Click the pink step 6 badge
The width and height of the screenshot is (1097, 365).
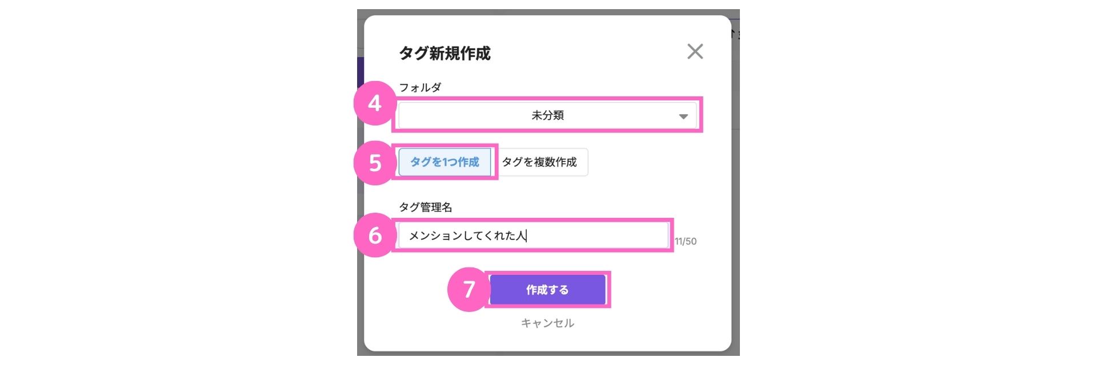coord(375,235)
